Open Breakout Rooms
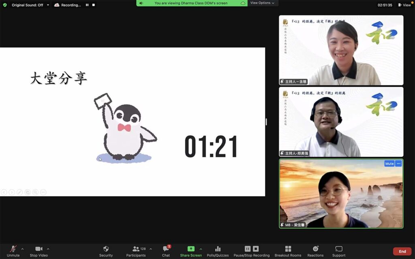Viewport: 415px width, 259px height. point(288,251)
